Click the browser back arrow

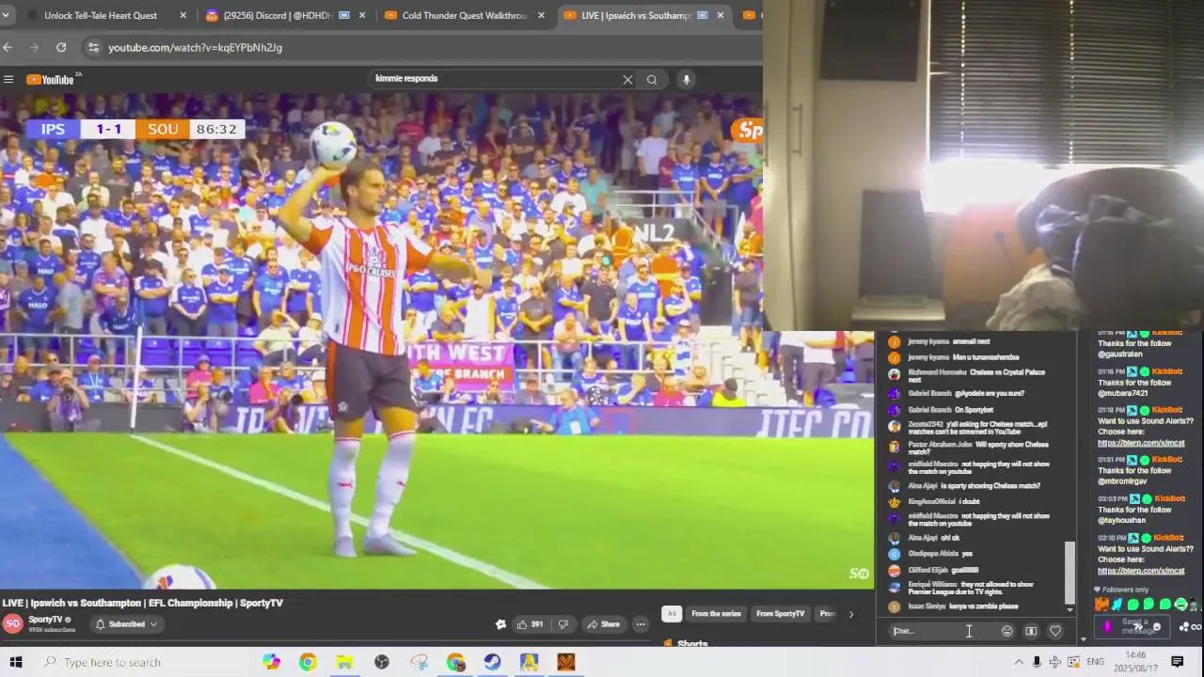(8, 47)
